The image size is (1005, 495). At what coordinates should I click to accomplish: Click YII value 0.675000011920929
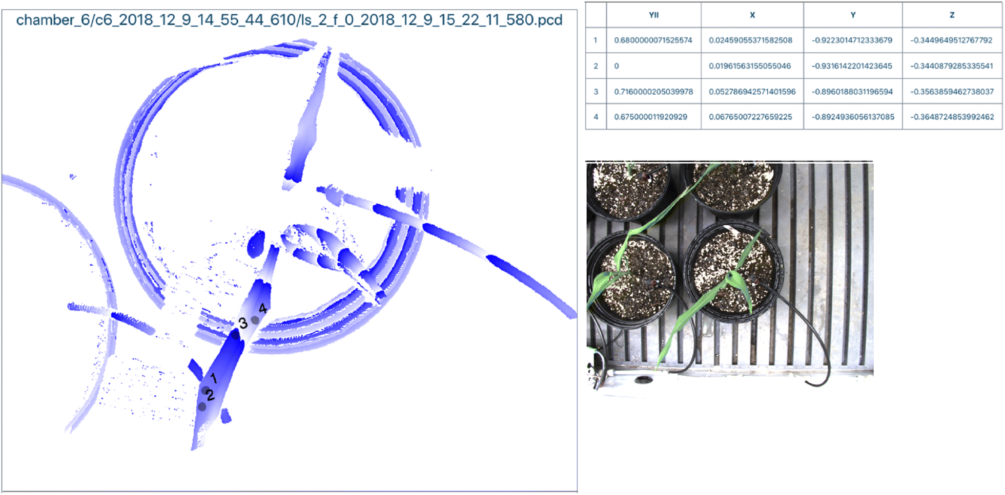(650, 117)
